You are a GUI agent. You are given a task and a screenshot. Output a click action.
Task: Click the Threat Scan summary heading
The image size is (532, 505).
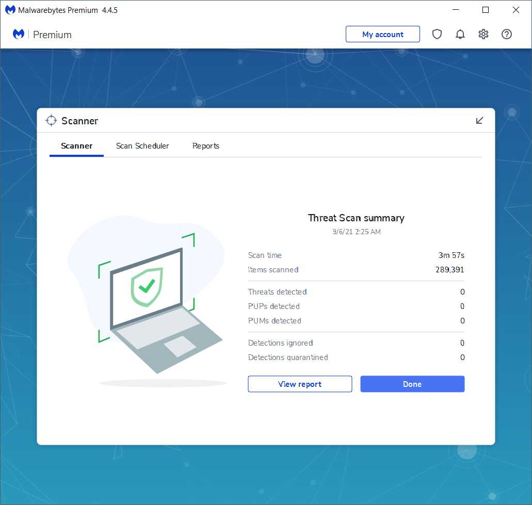pos(356,218)
